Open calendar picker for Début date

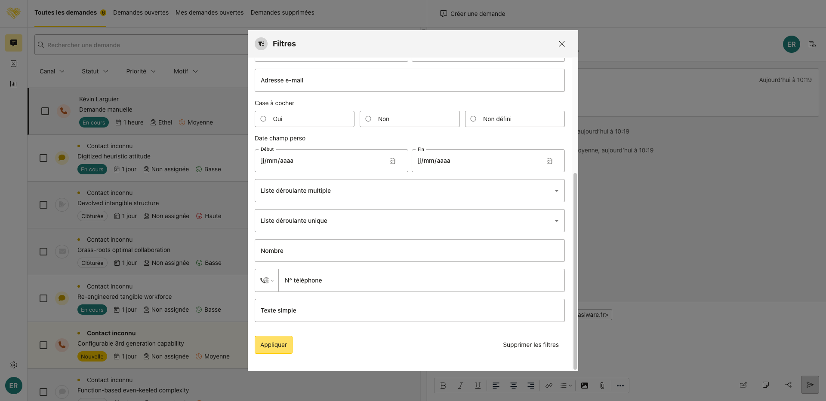[392, 161]
